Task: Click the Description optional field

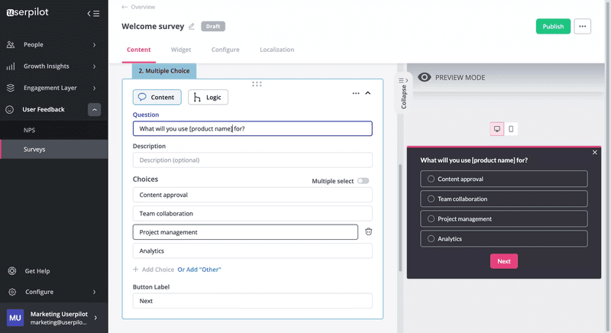Action: click(x=253, y=160)
